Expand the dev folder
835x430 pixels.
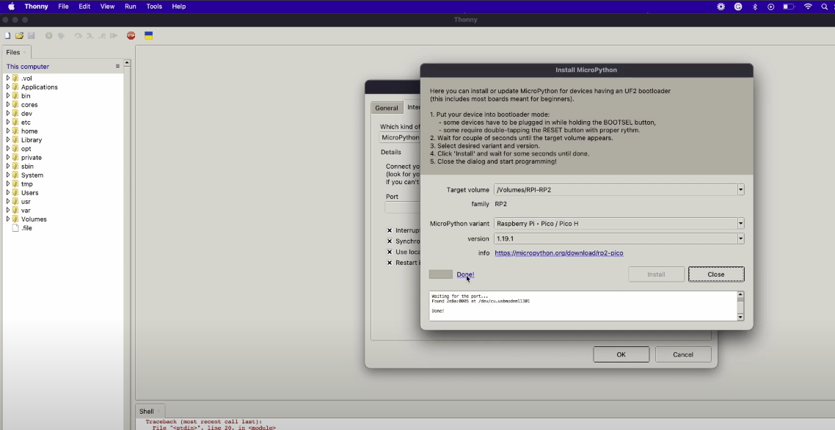[x=8, y=114]
